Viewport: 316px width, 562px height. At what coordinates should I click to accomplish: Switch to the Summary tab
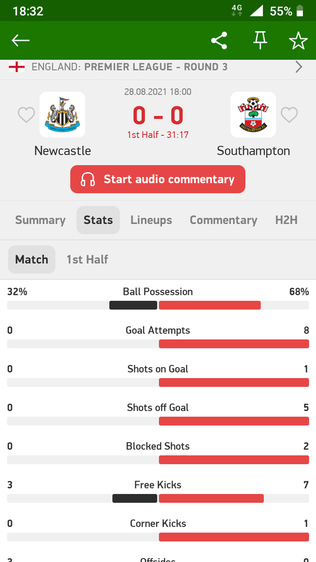pyautogui.click(x=40, y=220)
